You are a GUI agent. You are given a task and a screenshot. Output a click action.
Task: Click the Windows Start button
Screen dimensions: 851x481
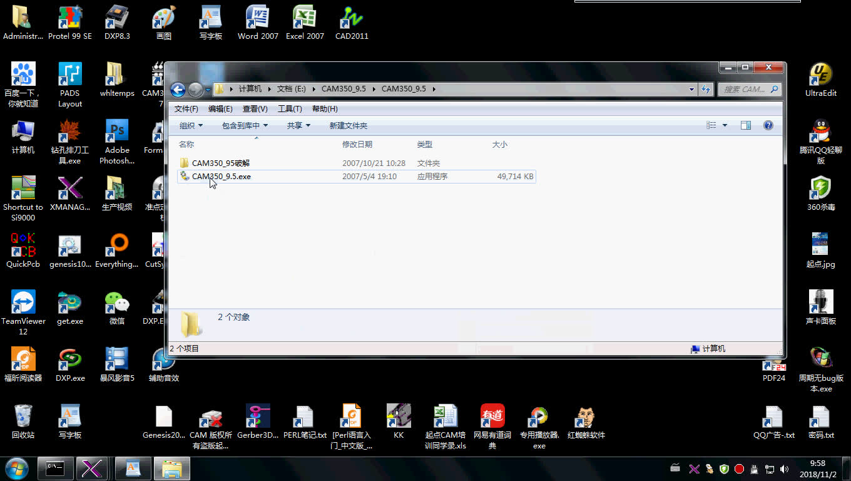coord(16,468)
